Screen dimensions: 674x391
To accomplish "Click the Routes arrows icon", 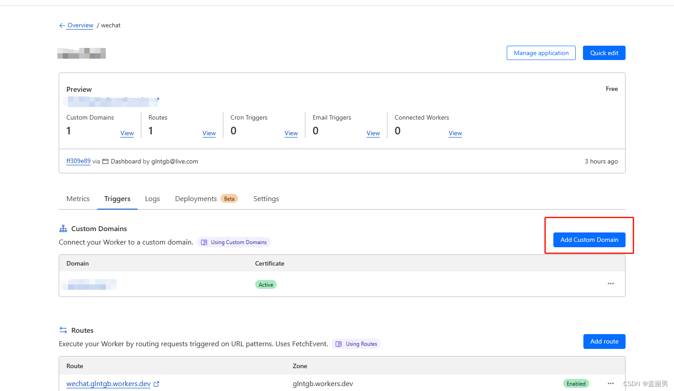I will 63,330.
